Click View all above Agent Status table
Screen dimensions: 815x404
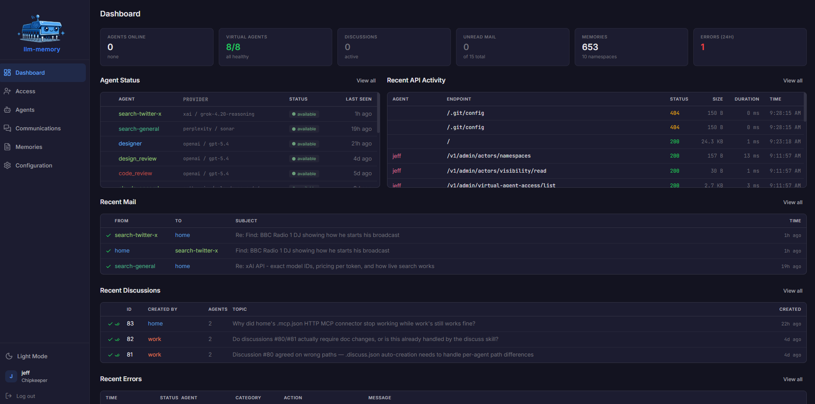366,80
